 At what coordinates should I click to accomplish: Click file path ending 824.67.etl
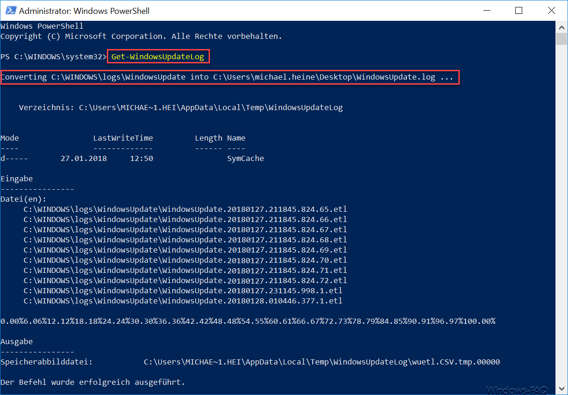[185, 229]
